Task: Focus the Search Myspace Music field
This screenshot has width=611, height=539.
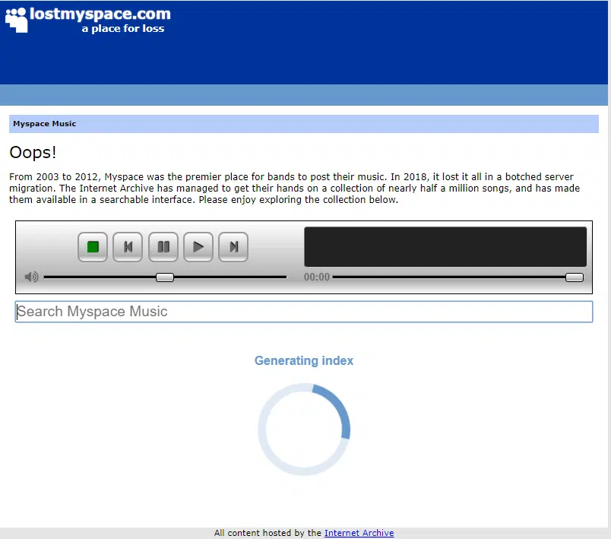Action: point(304,312)
